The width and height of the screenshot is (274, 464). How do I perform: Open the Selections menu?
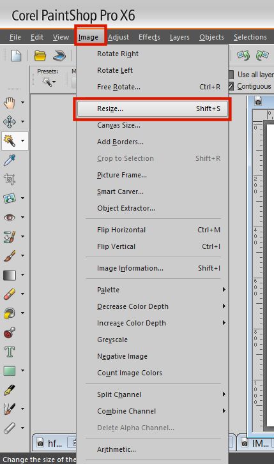pos(250,37)
